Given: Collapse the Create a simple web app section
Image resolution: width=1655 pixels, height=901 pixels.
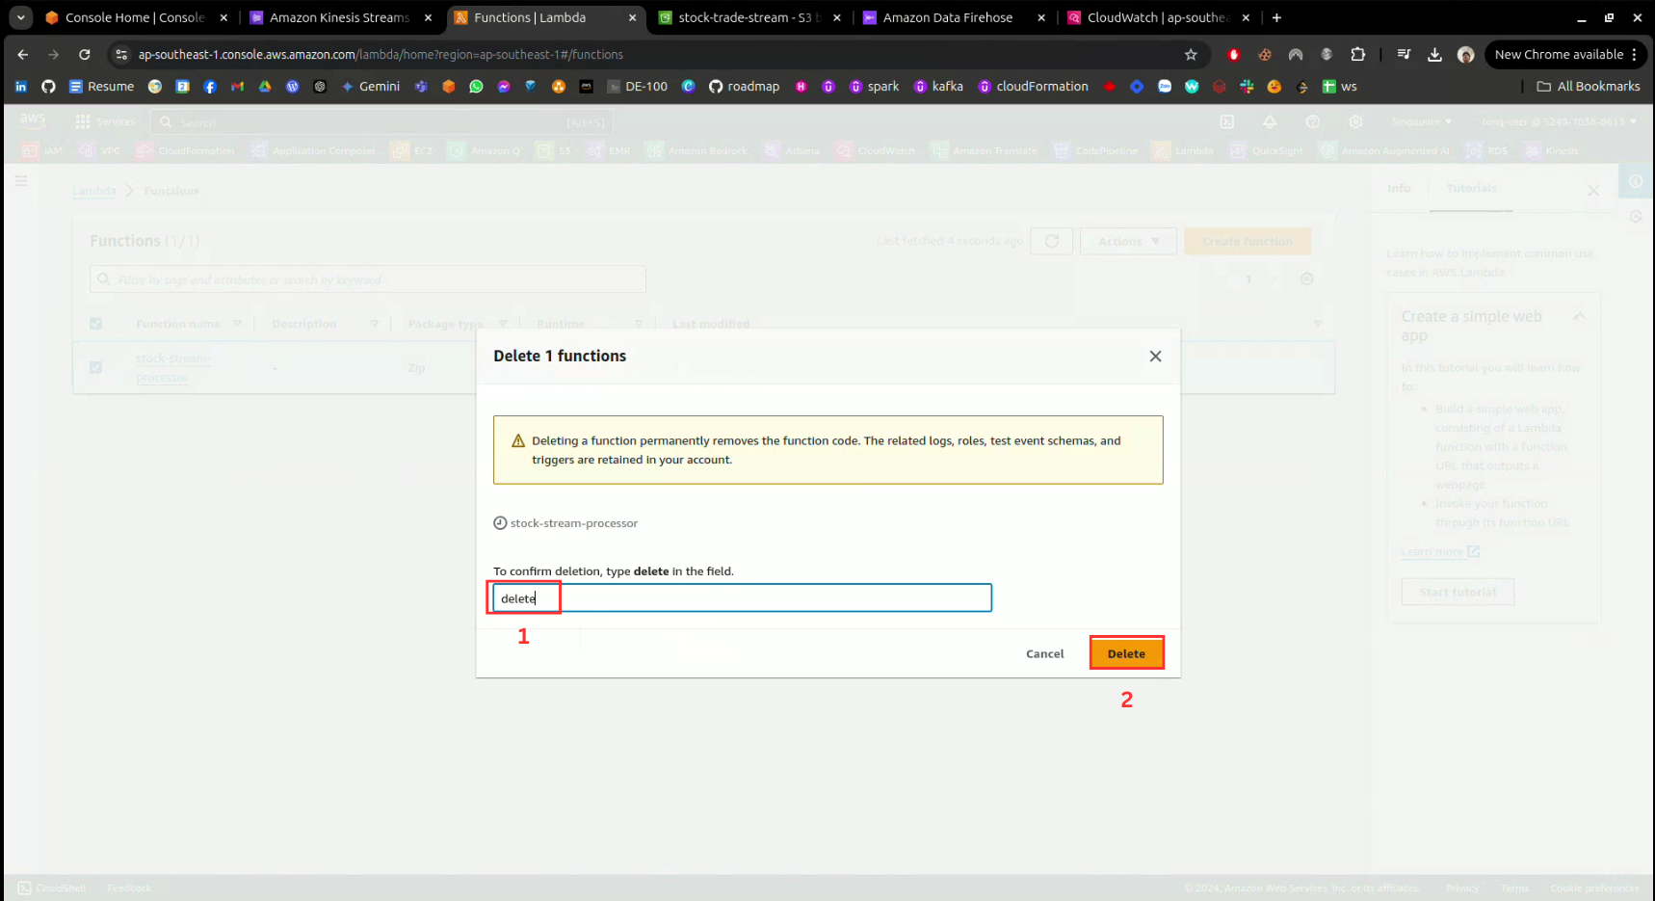Looking at the screenshot, I should pyautogui.click(x=1579, y=317).
